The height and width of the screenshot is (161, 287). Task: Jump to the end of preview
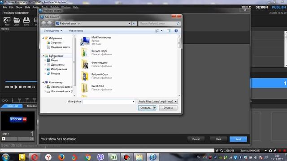coord(29,87)
